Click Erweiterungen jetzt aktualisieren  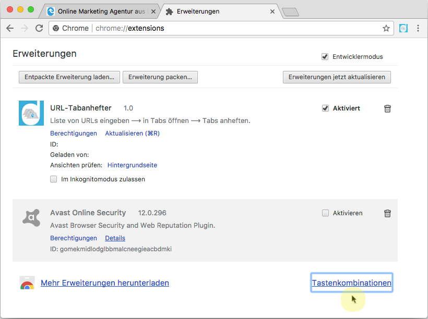pyautogui.click(x=337, y=77)
